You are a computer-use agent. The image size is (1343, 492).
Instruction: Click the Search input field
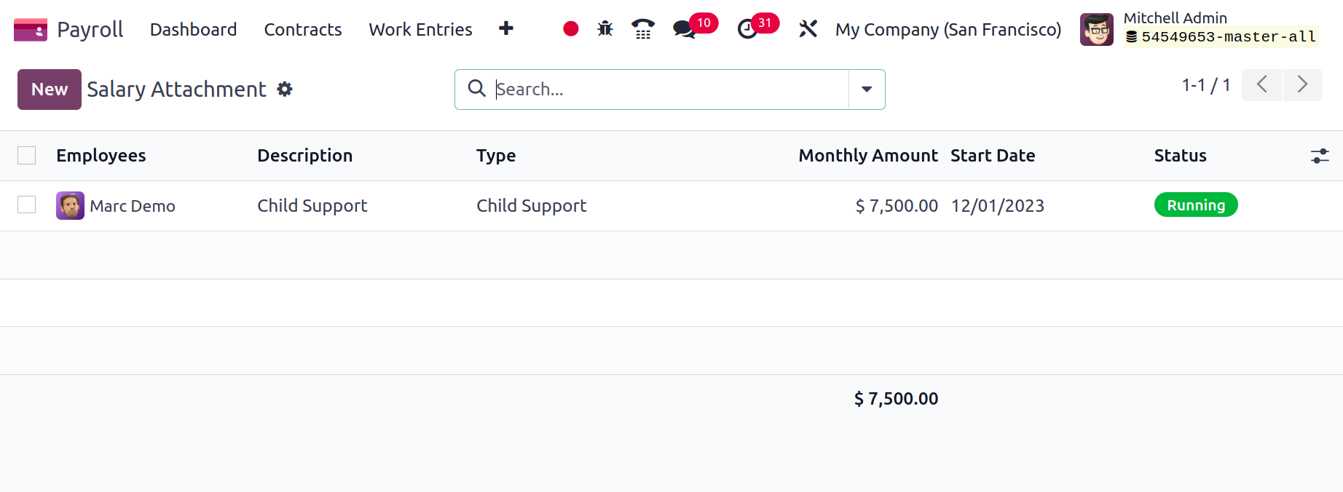click(x=670, y=90)
